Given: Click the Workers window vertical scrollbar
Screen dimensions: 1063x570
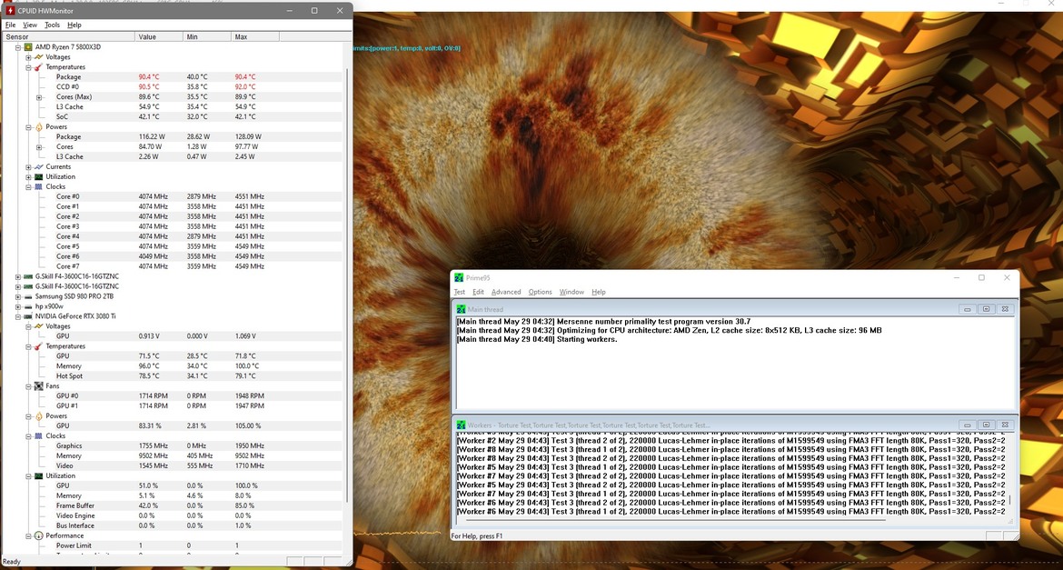Looking at the screenshot, I should [1009, 500].
